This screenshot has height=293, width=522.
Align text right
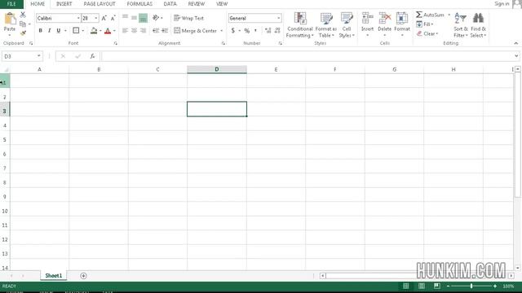click(144, 31)
